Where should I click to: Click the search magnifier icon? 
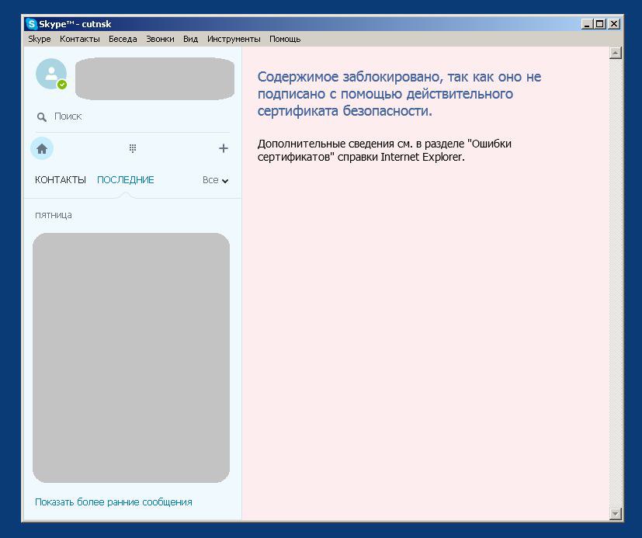tap(41, 117)
